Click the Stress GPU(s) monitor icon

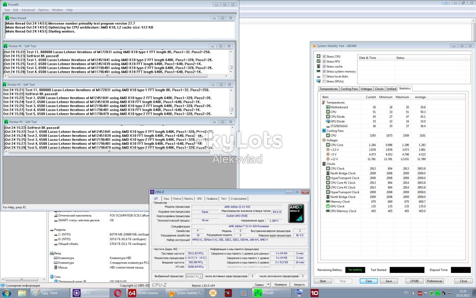click(x=318, y=81)
